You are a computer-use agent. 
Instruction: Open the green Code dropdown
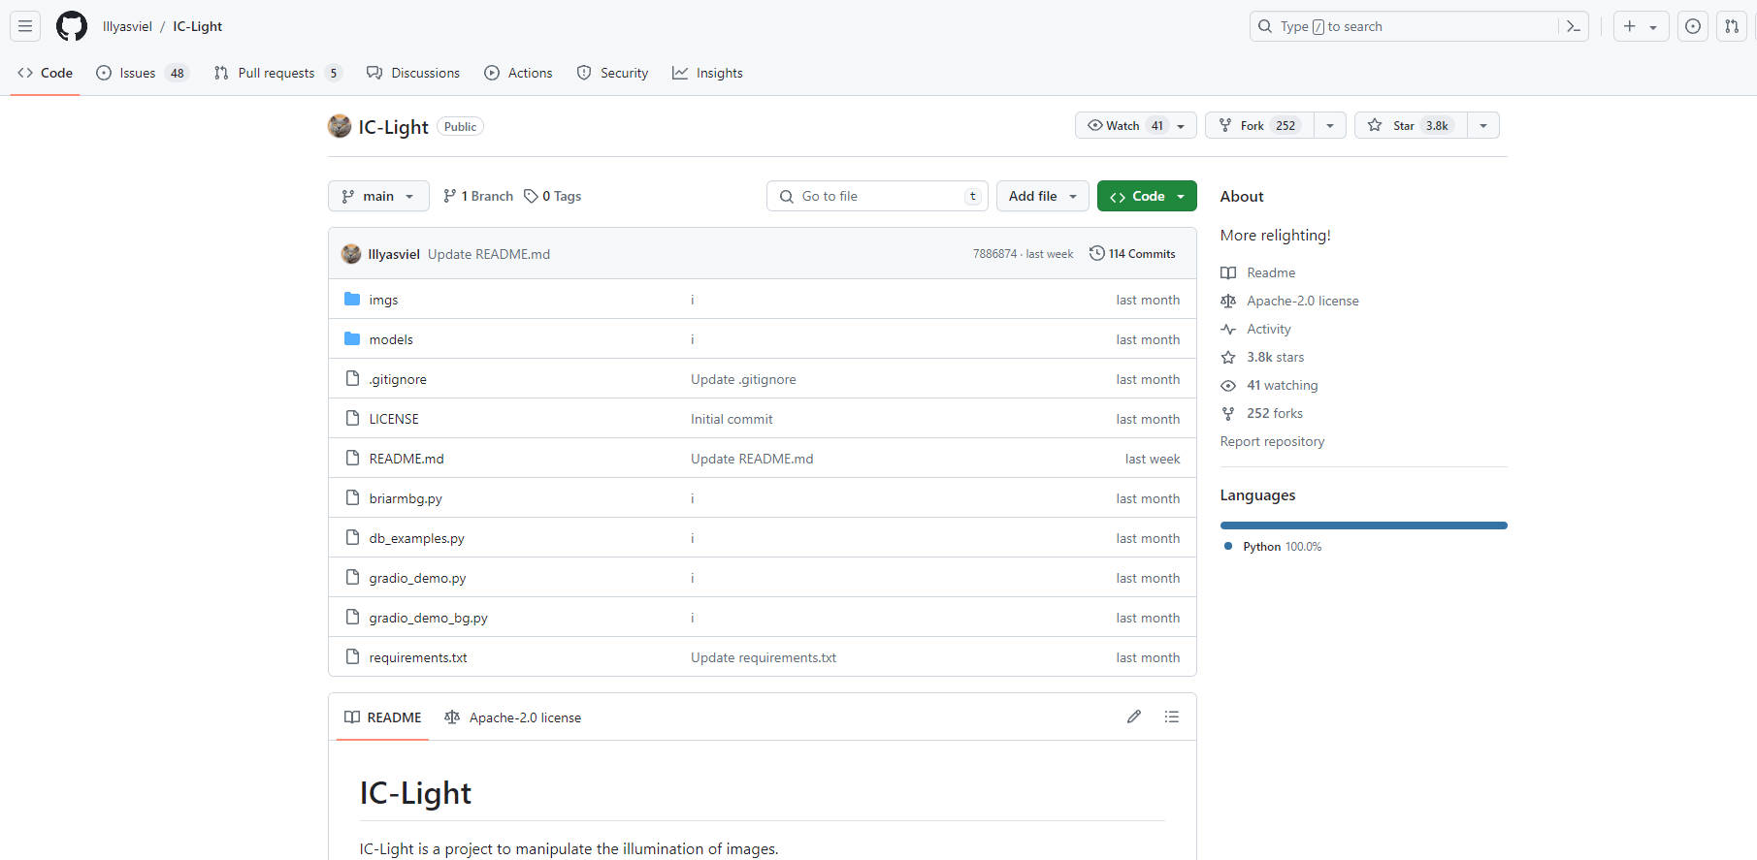point(1146,196)
